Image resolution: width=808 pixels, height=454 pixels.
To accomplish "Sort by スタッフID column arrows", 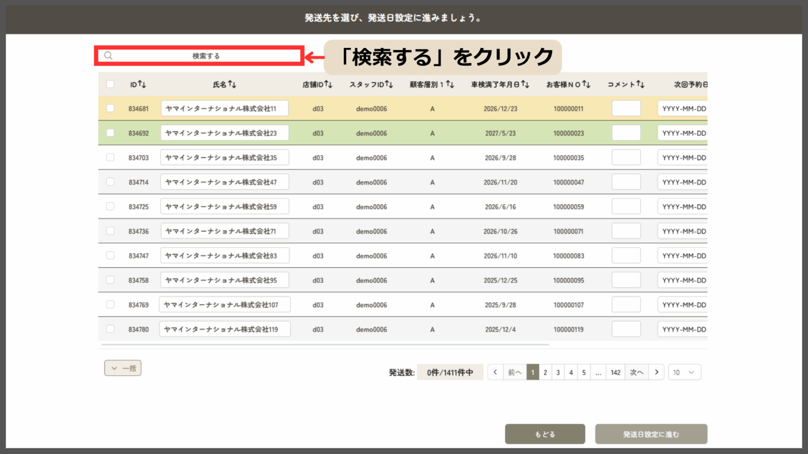I will coord(388,84).
